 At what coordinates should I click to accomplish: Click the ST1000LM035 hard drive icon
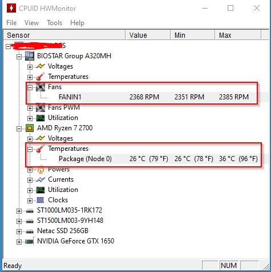point(30,211)
